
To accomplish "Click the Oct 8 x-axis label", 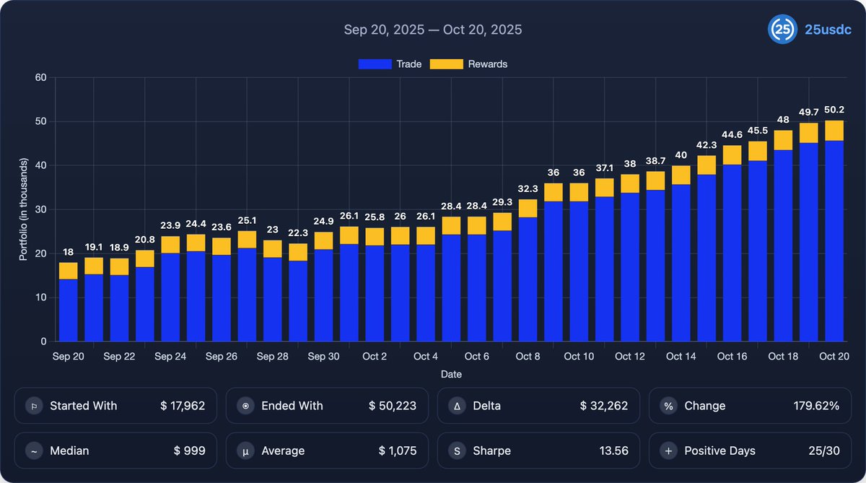I will point(528,357).
